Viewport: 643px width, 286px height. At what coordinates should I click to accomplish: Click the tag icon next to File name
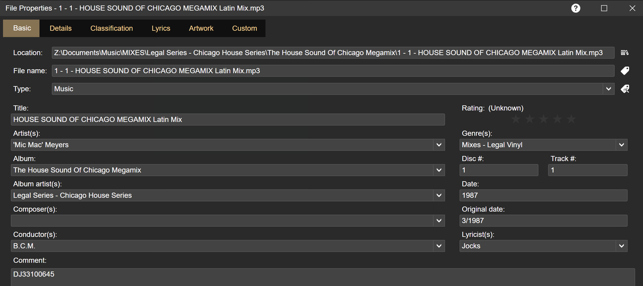click(625, 71)
